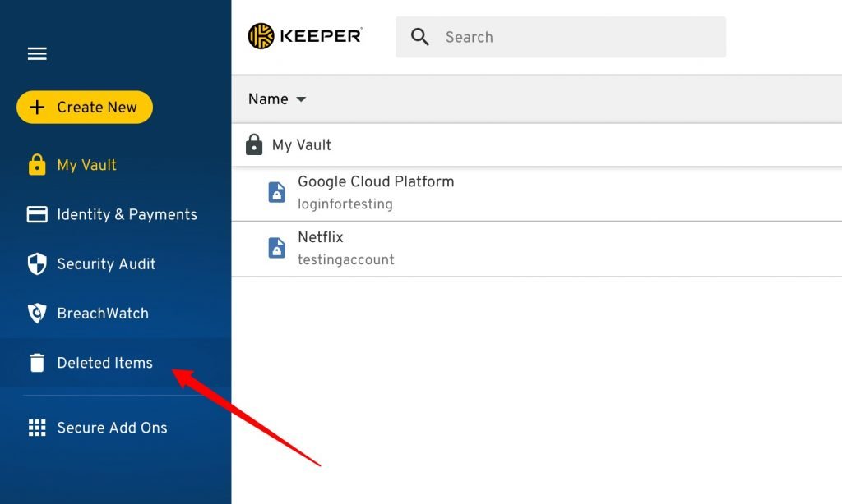The height and width of the screenshot is (504, 842).
Task: Open the Security Audit page
Action: 106,263
